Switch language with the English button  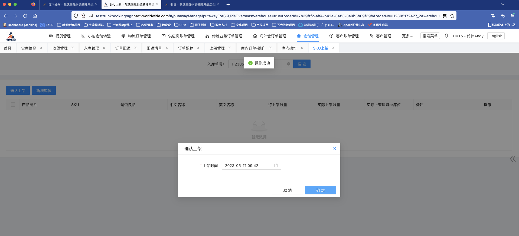[x=495, y=36]
